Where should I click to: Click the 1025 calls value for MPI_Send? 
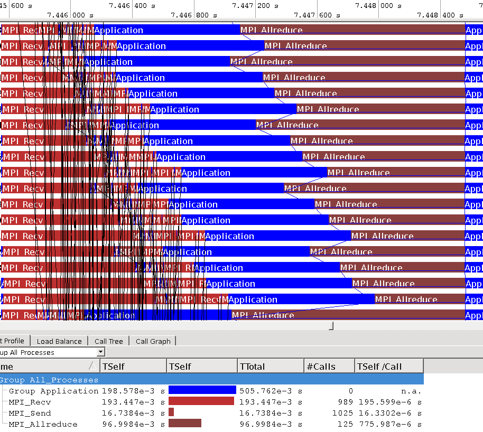pyautogui.click(x=342, y=413)
